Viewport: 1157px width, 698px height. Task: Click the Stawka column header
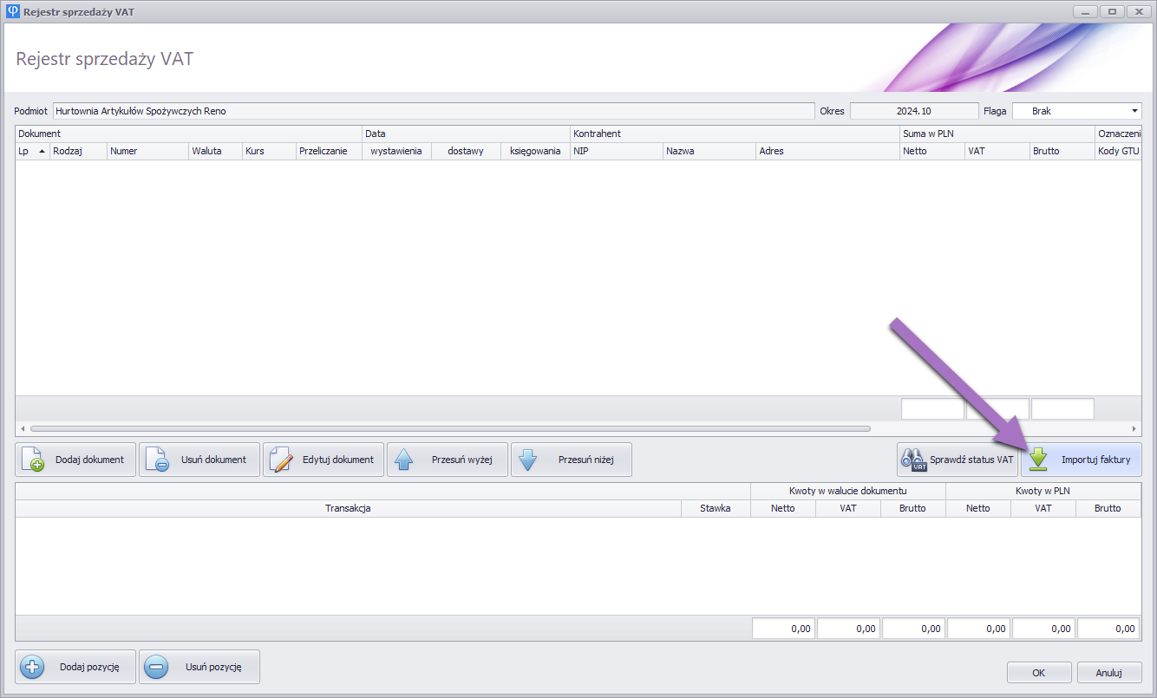(716, 508)
